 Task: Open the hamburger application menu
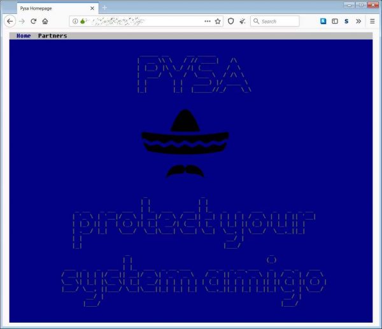[372, 21]
